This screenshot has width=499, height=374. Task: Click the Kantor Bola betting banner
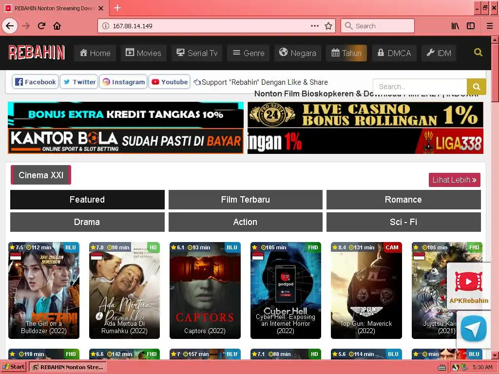126,141
